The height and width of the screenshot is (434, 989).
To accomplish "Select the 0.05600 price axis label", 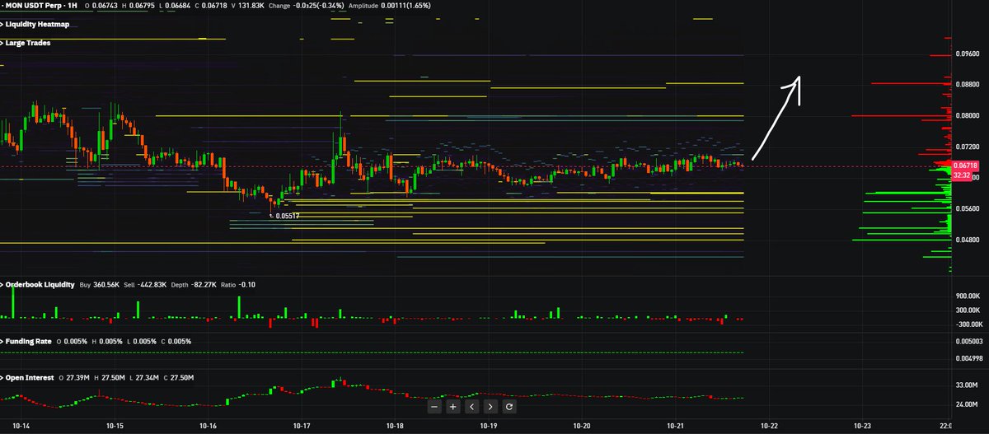I will (x=967, y=209).
